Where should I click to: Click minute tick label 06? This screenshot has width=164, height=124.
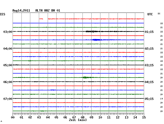coord(65,117)
